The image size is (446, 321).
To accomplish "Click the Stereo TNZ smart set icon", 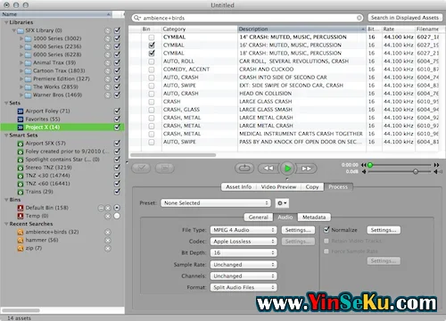I will pyautogui.click(x=21, y=168).
